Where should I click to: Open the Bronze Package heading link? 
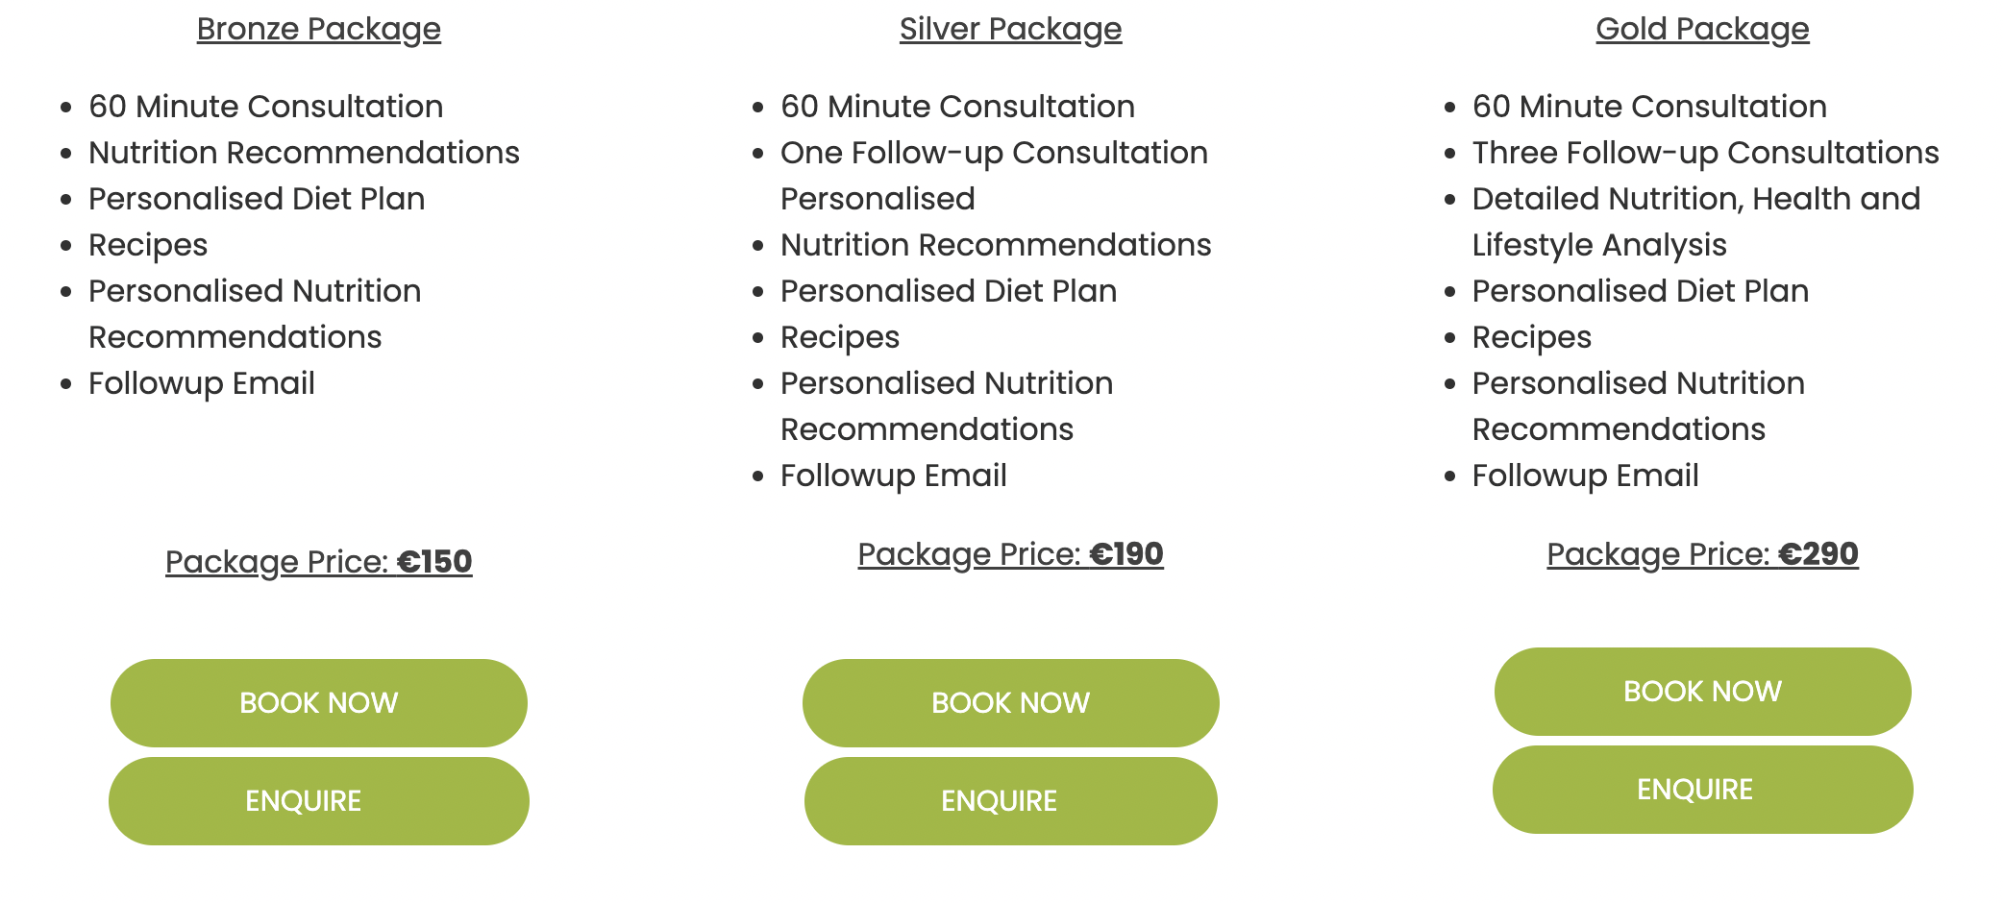coord(318,29)
